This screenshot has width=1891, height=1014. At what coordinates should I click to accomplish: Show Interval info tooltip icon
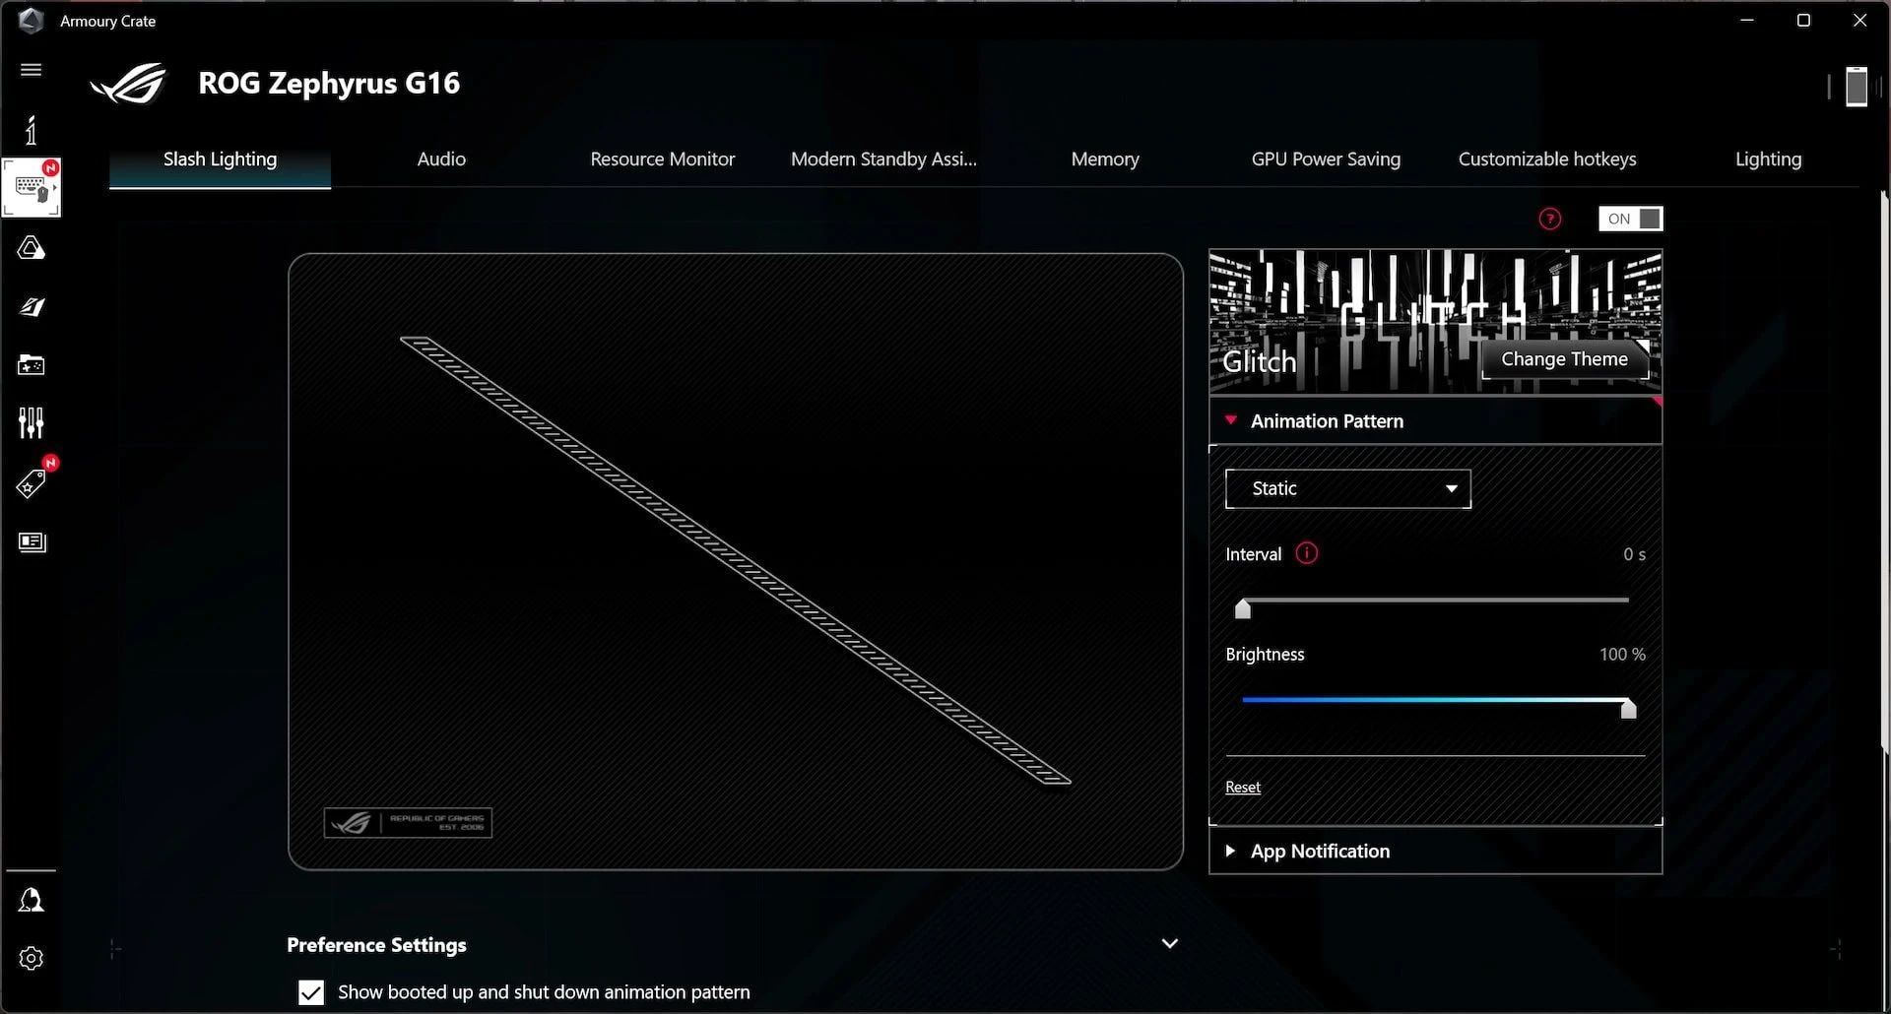(x=1307, y=553)
